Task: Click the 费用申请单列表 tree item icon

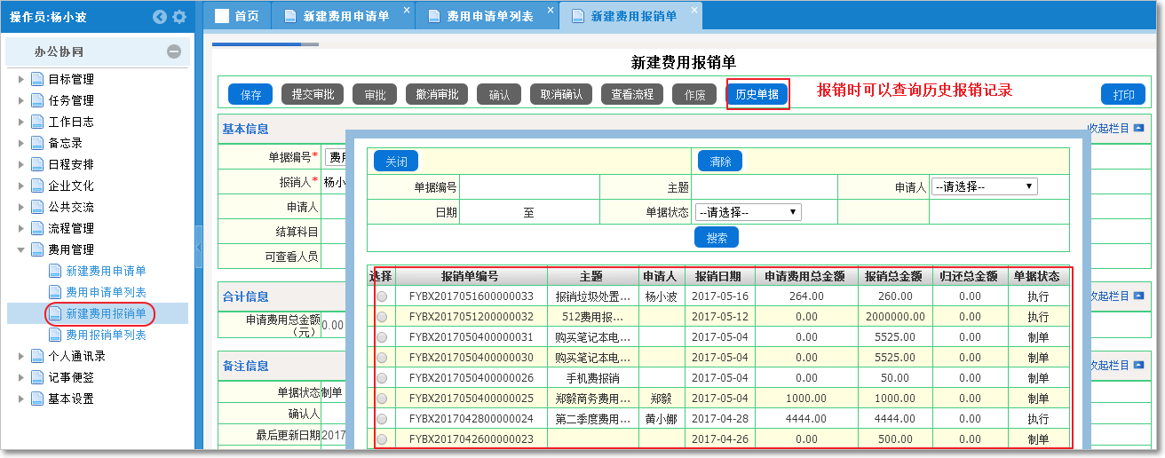Action: pyautogui.click(x=55, y=292)
